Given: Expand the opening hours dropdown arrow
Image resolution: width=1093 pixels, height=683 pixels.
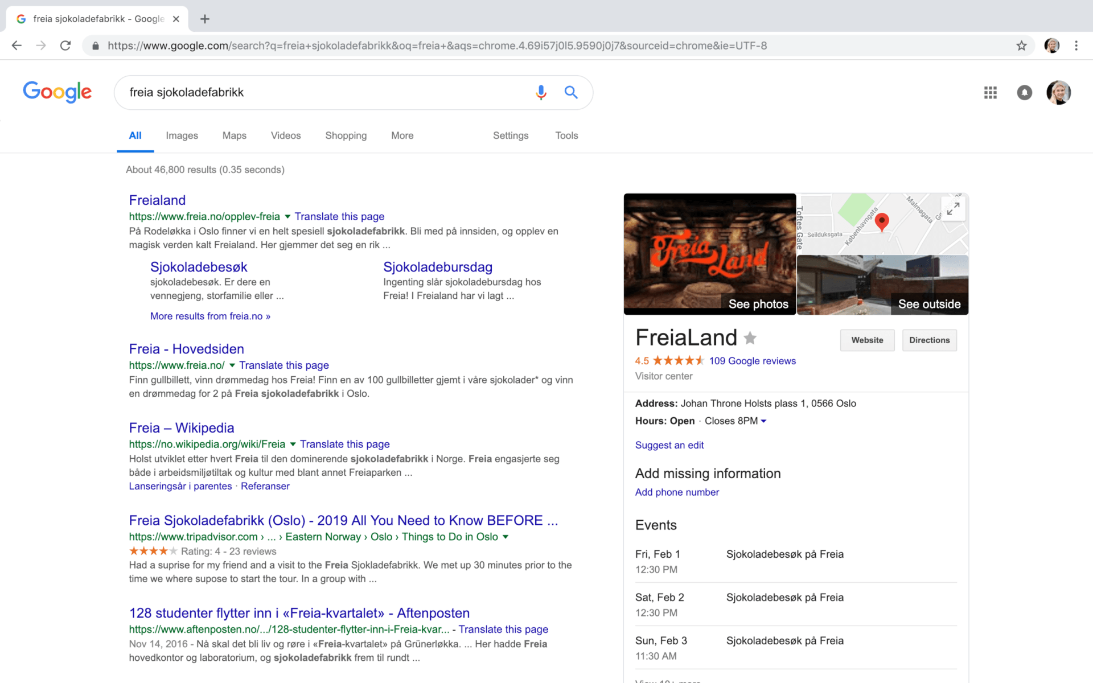Looking at the screenshot, I should tap(764, 421).
